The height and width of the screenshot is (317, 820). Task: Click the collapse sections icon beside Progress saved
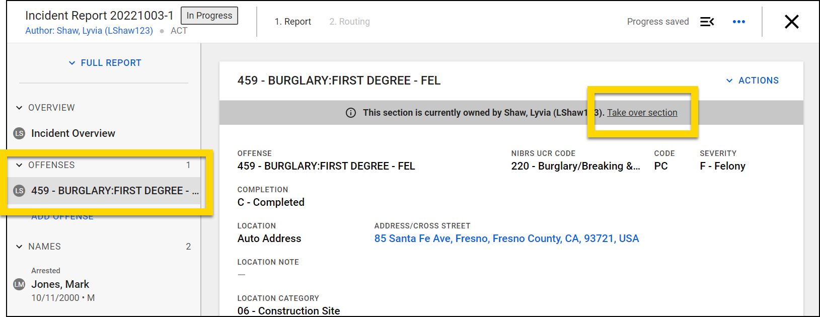[707, 22]
